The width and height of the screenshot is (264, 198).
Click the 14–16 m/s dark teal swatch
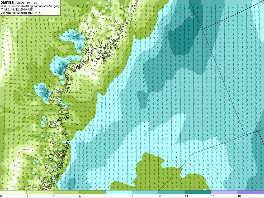tap(198, 192)
